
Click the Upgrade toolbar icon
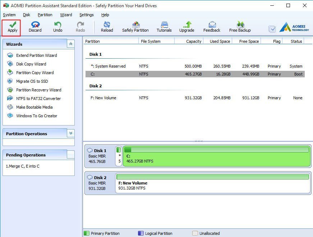pyautogui.click(x=187, y=27)
